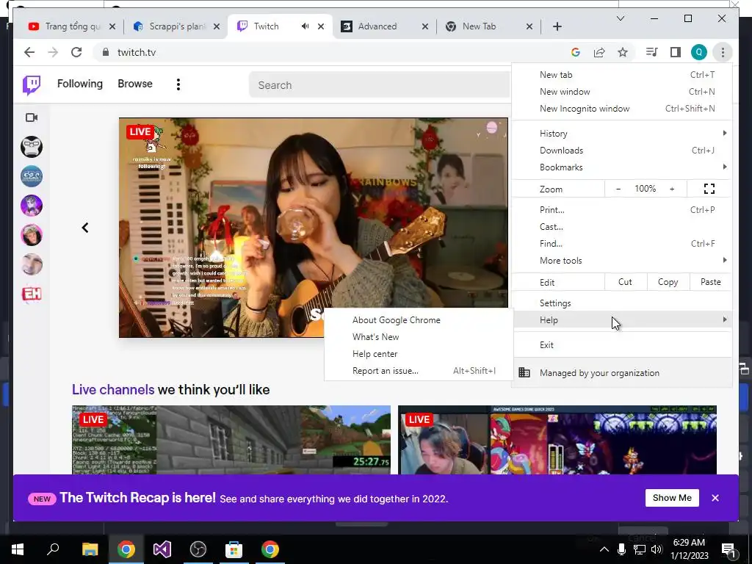Select New Incognito window menu item

click(x=622, y=109)
